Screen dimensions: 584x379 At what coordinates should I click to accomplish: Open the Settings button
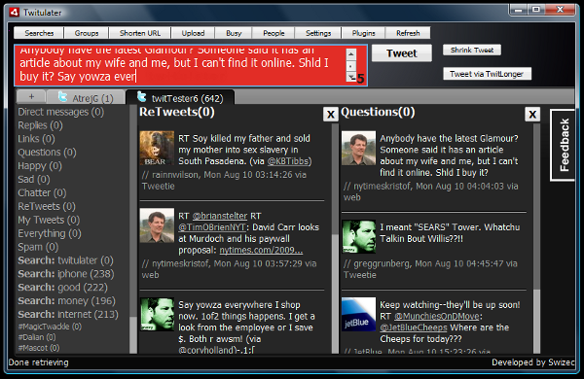pos(318,33)
